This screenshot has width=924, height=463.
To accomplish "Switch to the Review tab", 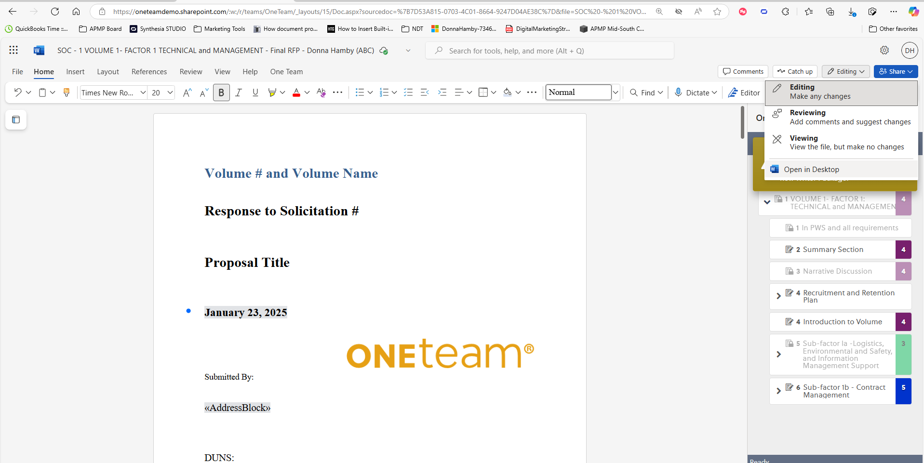I will tap(191, 72).
